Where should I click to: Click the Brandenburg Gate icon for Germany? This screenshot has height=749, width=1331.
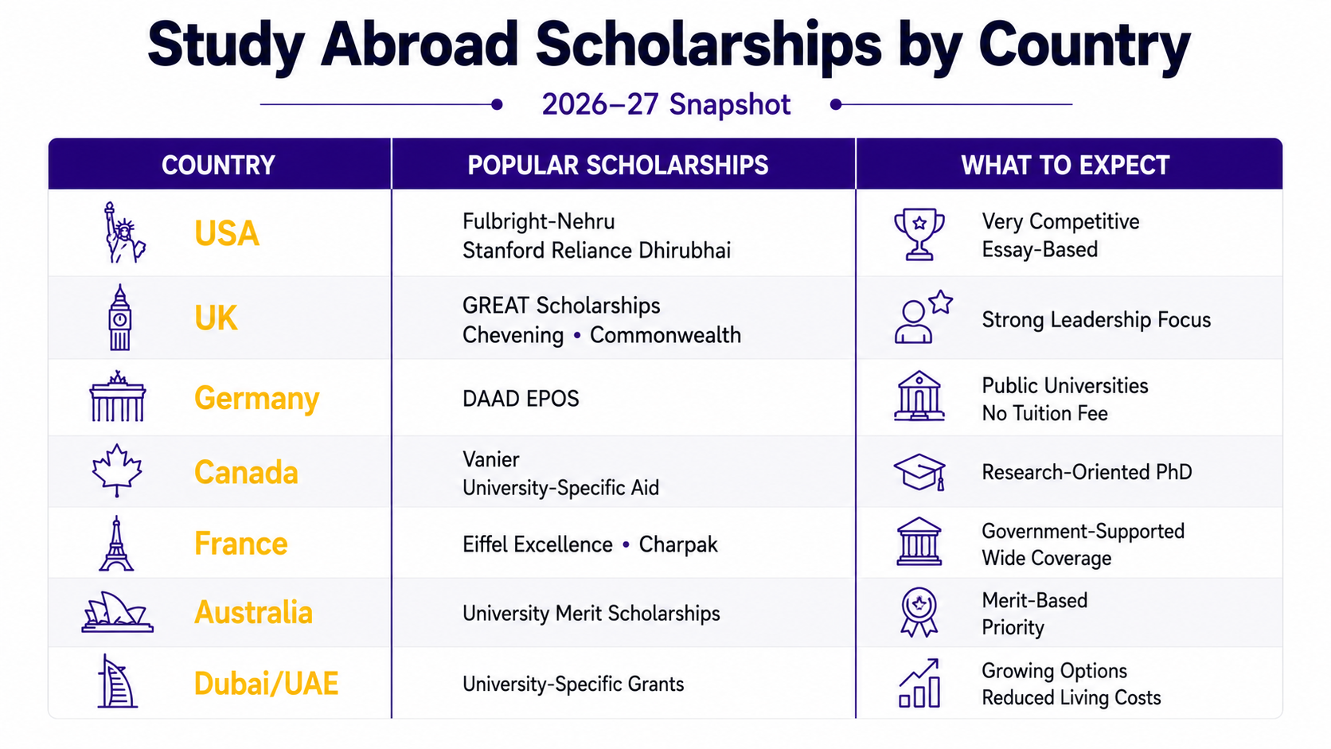pyautogui.click(x=118, y=396)
